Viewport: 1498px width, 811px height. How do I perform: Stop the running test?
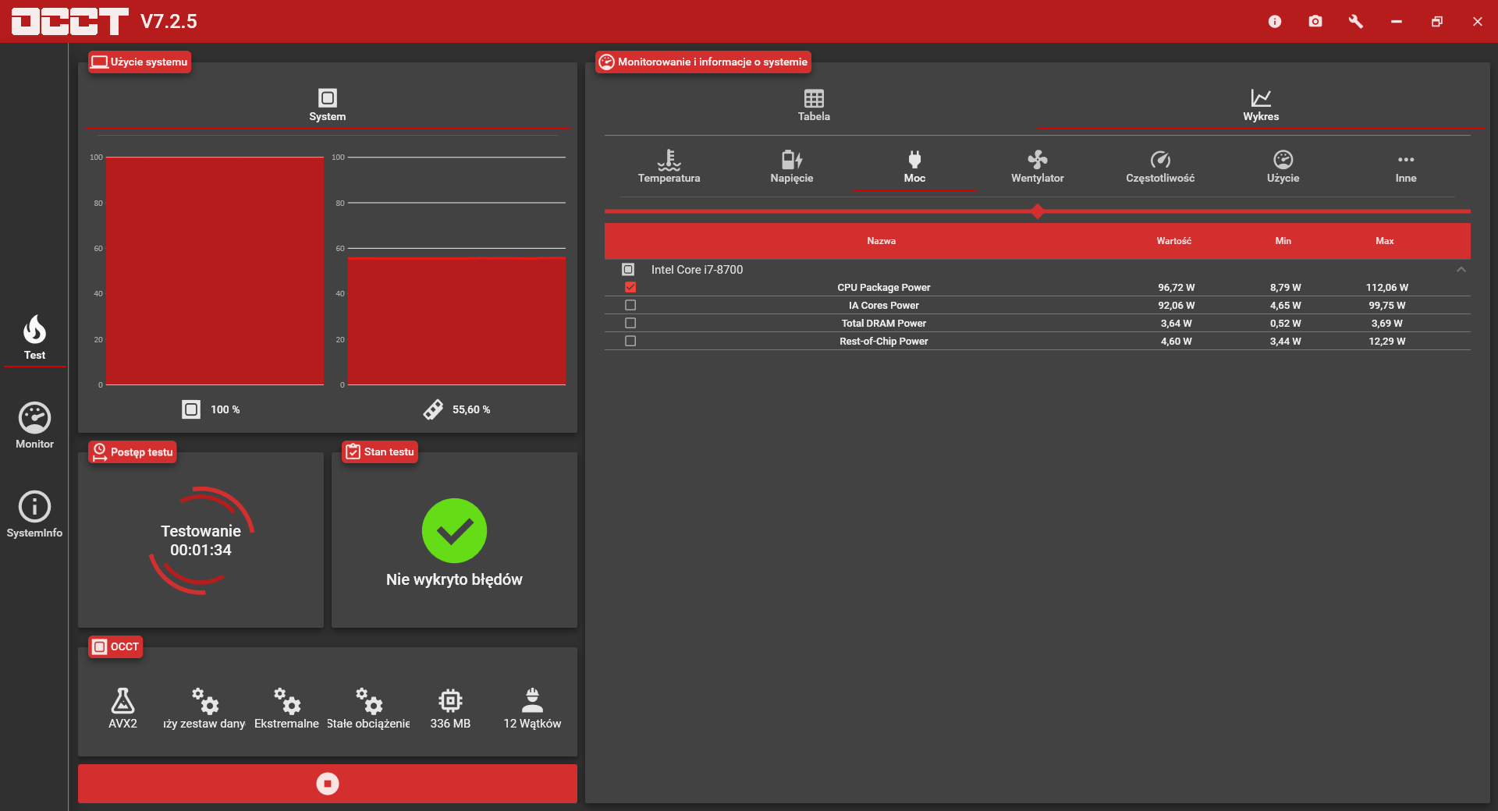(328, 783)
